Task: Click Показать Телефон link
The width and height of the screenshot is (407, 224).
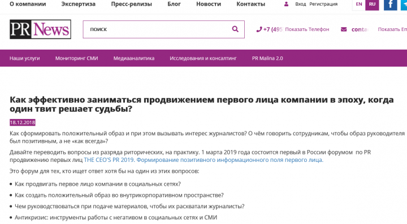Action: pos(307,29)
